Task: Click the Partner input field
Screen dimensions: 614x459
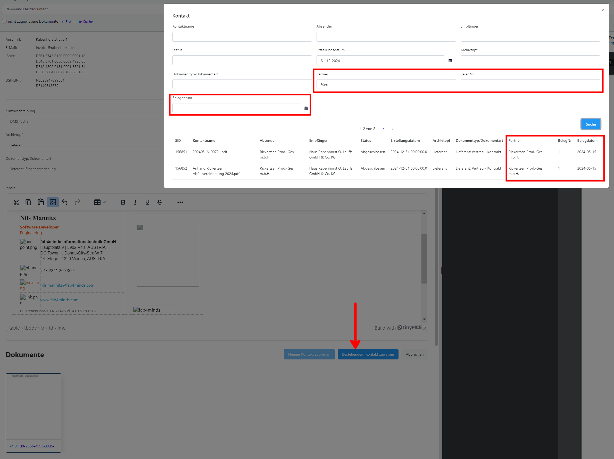Action: coord(386,84)
